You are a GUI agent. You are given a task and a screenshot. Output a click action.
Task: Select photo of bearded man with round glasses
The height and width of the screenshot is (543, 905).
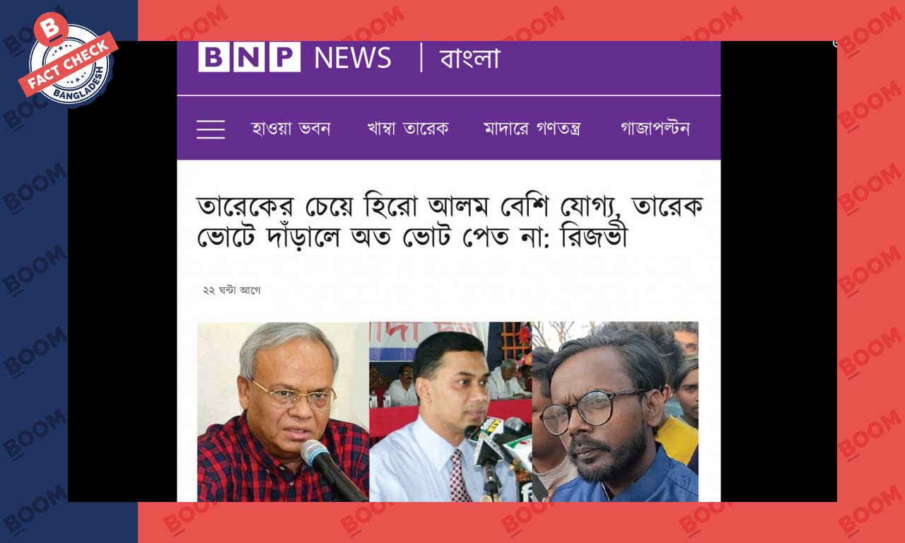point(615,411)
